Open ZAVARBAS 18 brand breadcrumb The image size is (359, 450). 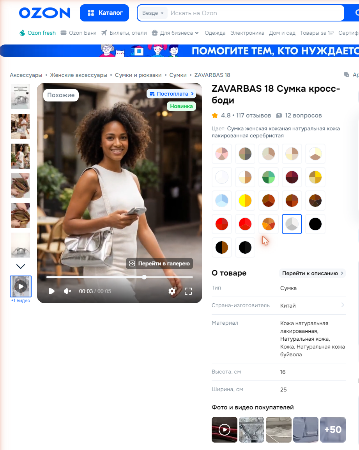212,75
